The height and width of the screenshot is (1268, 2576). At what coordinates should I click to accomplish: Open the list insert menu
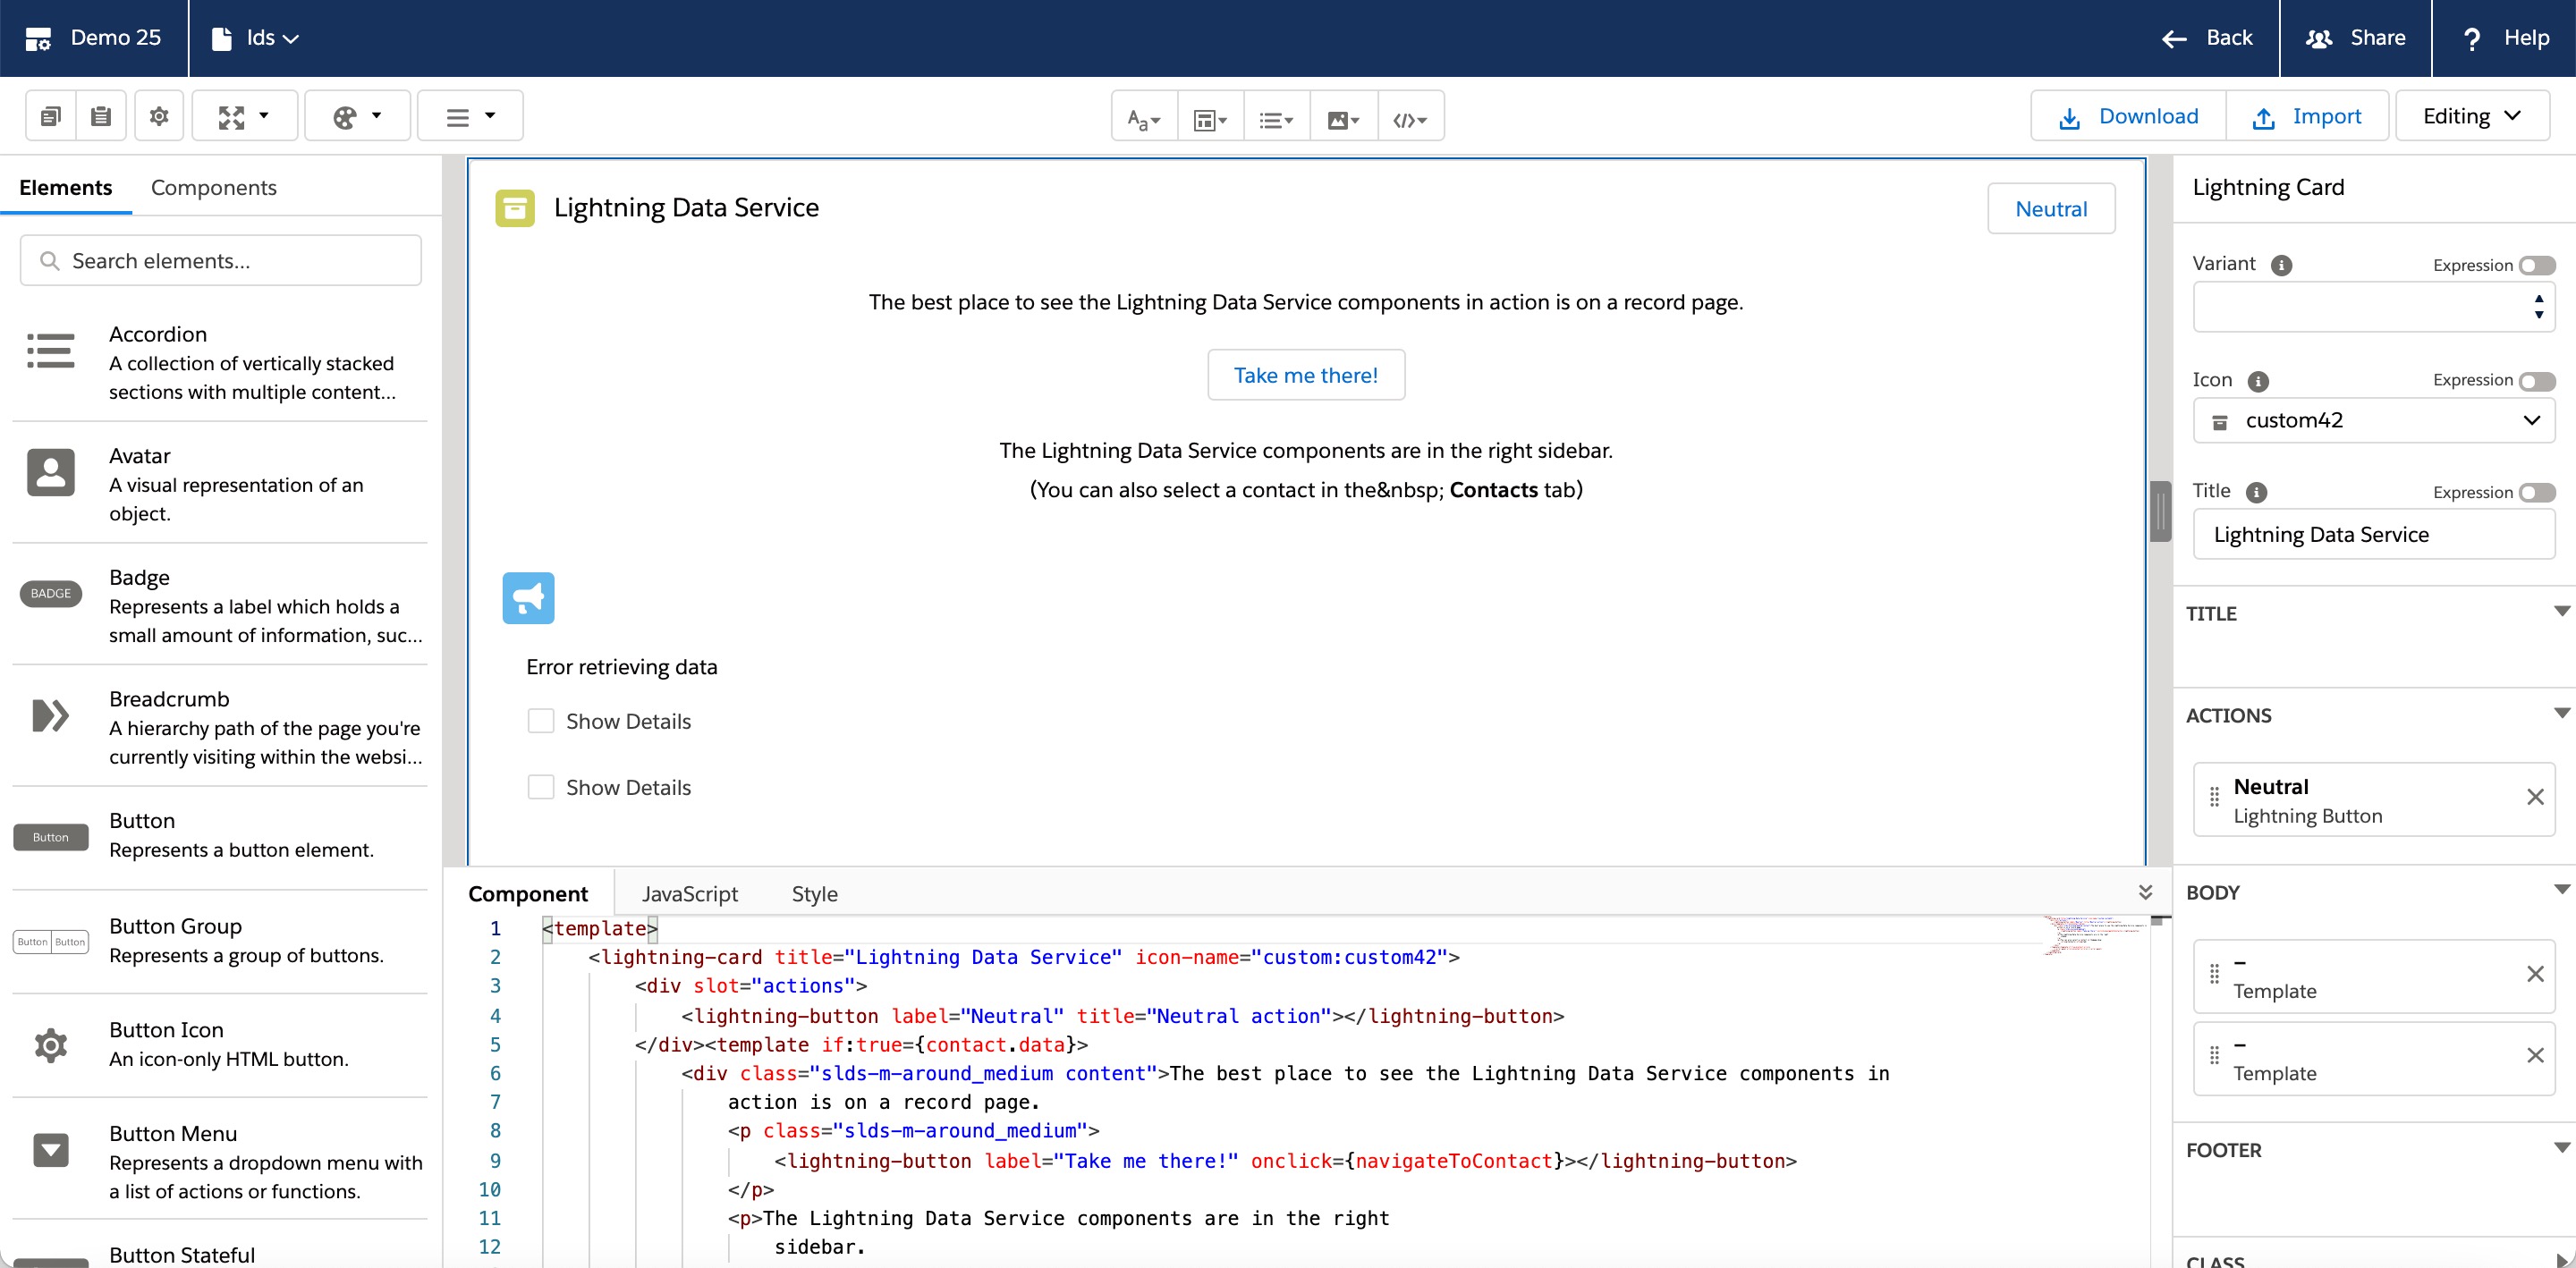(1276, 118)
